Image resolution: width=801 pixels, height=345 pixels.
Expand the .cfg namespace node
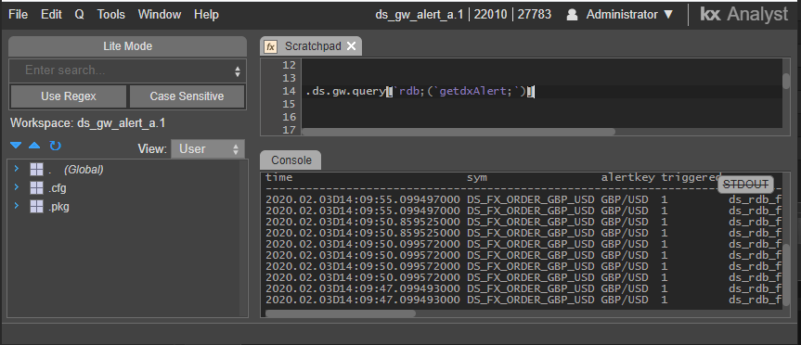coord(17,187)
